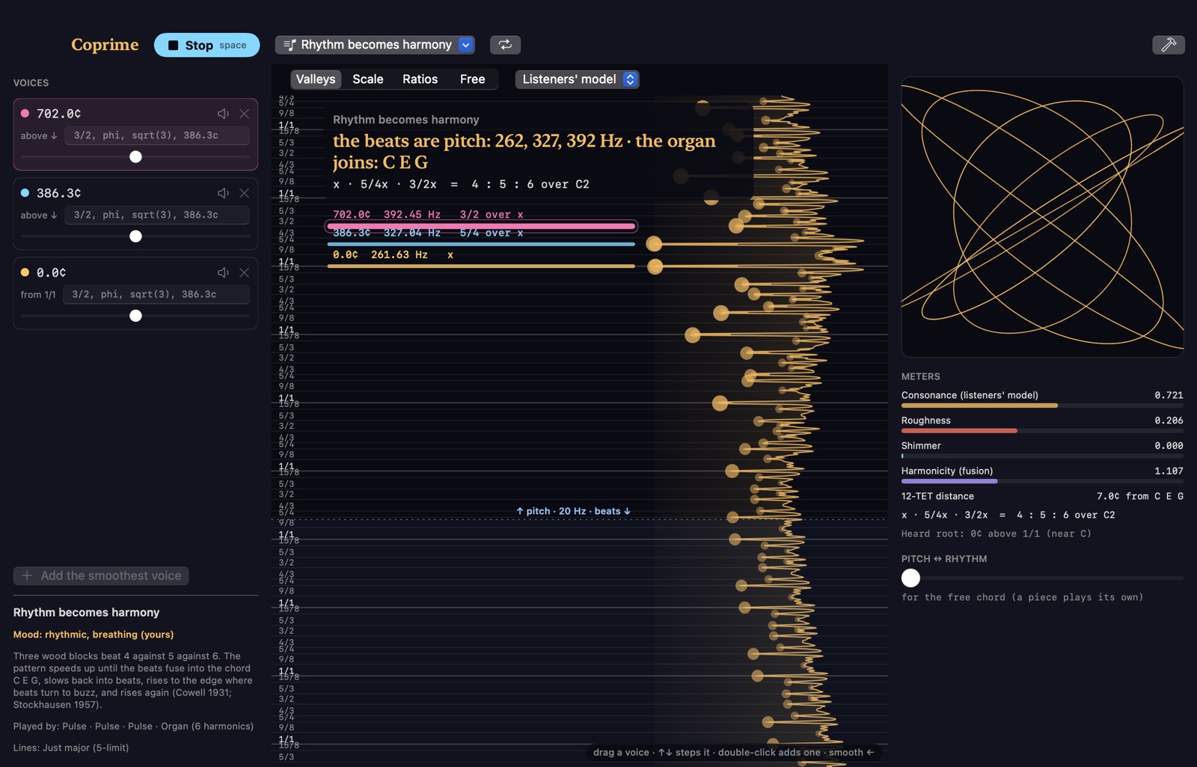Switch to Free view mode
Screen dimensions: 1197x767
473,79
